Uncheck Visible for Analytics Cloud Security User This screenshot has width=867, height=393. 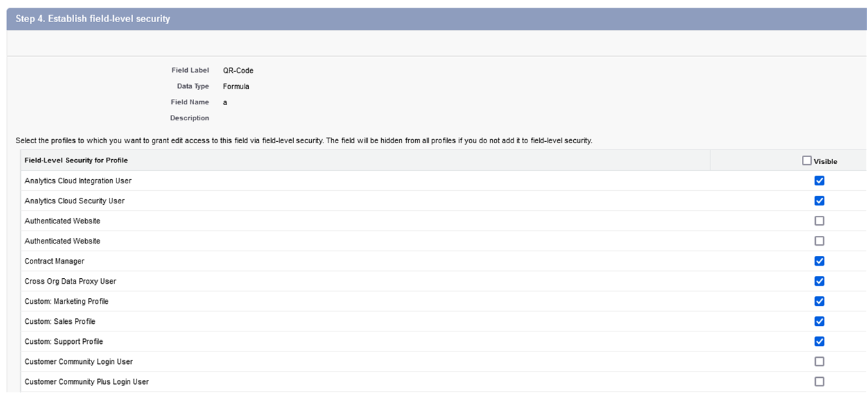820,201
